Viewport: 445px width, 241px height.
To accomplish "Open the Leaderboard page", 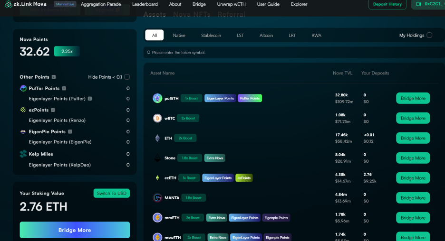I will tap(145, 4).
